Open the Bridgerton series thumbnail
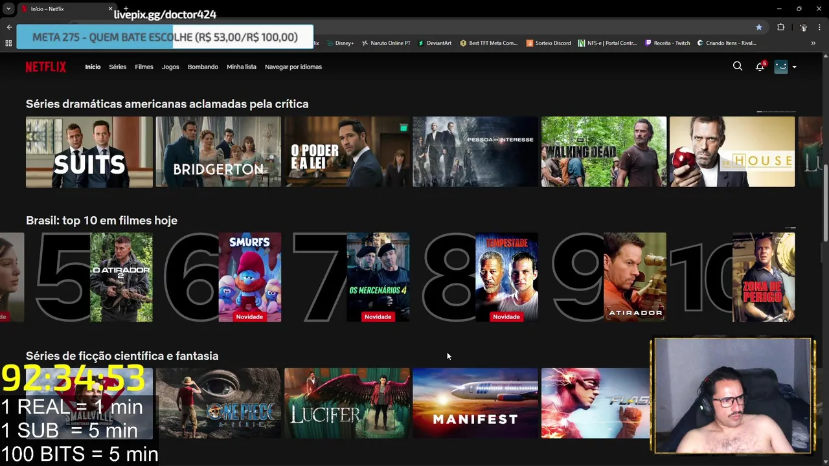829x466 pixels. coord(218,152)
